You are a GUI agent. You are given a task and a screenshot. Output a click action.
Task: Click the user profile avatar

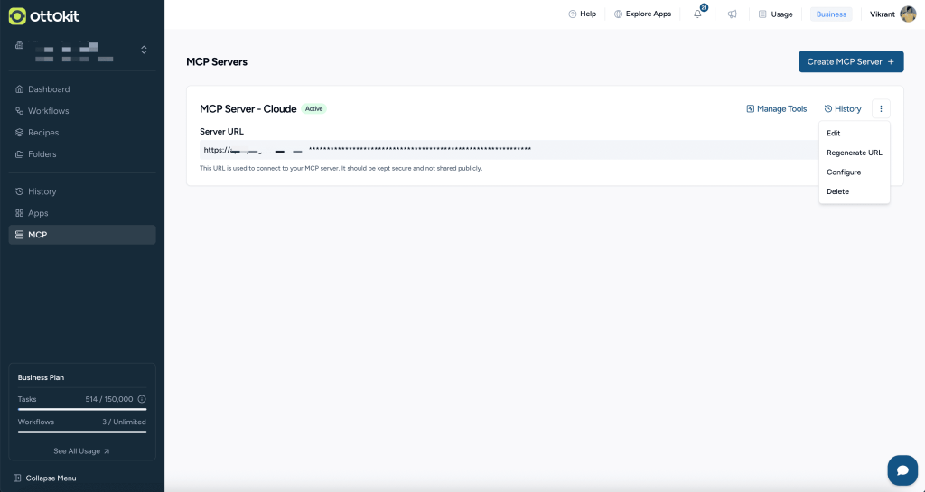pos(907,14)
